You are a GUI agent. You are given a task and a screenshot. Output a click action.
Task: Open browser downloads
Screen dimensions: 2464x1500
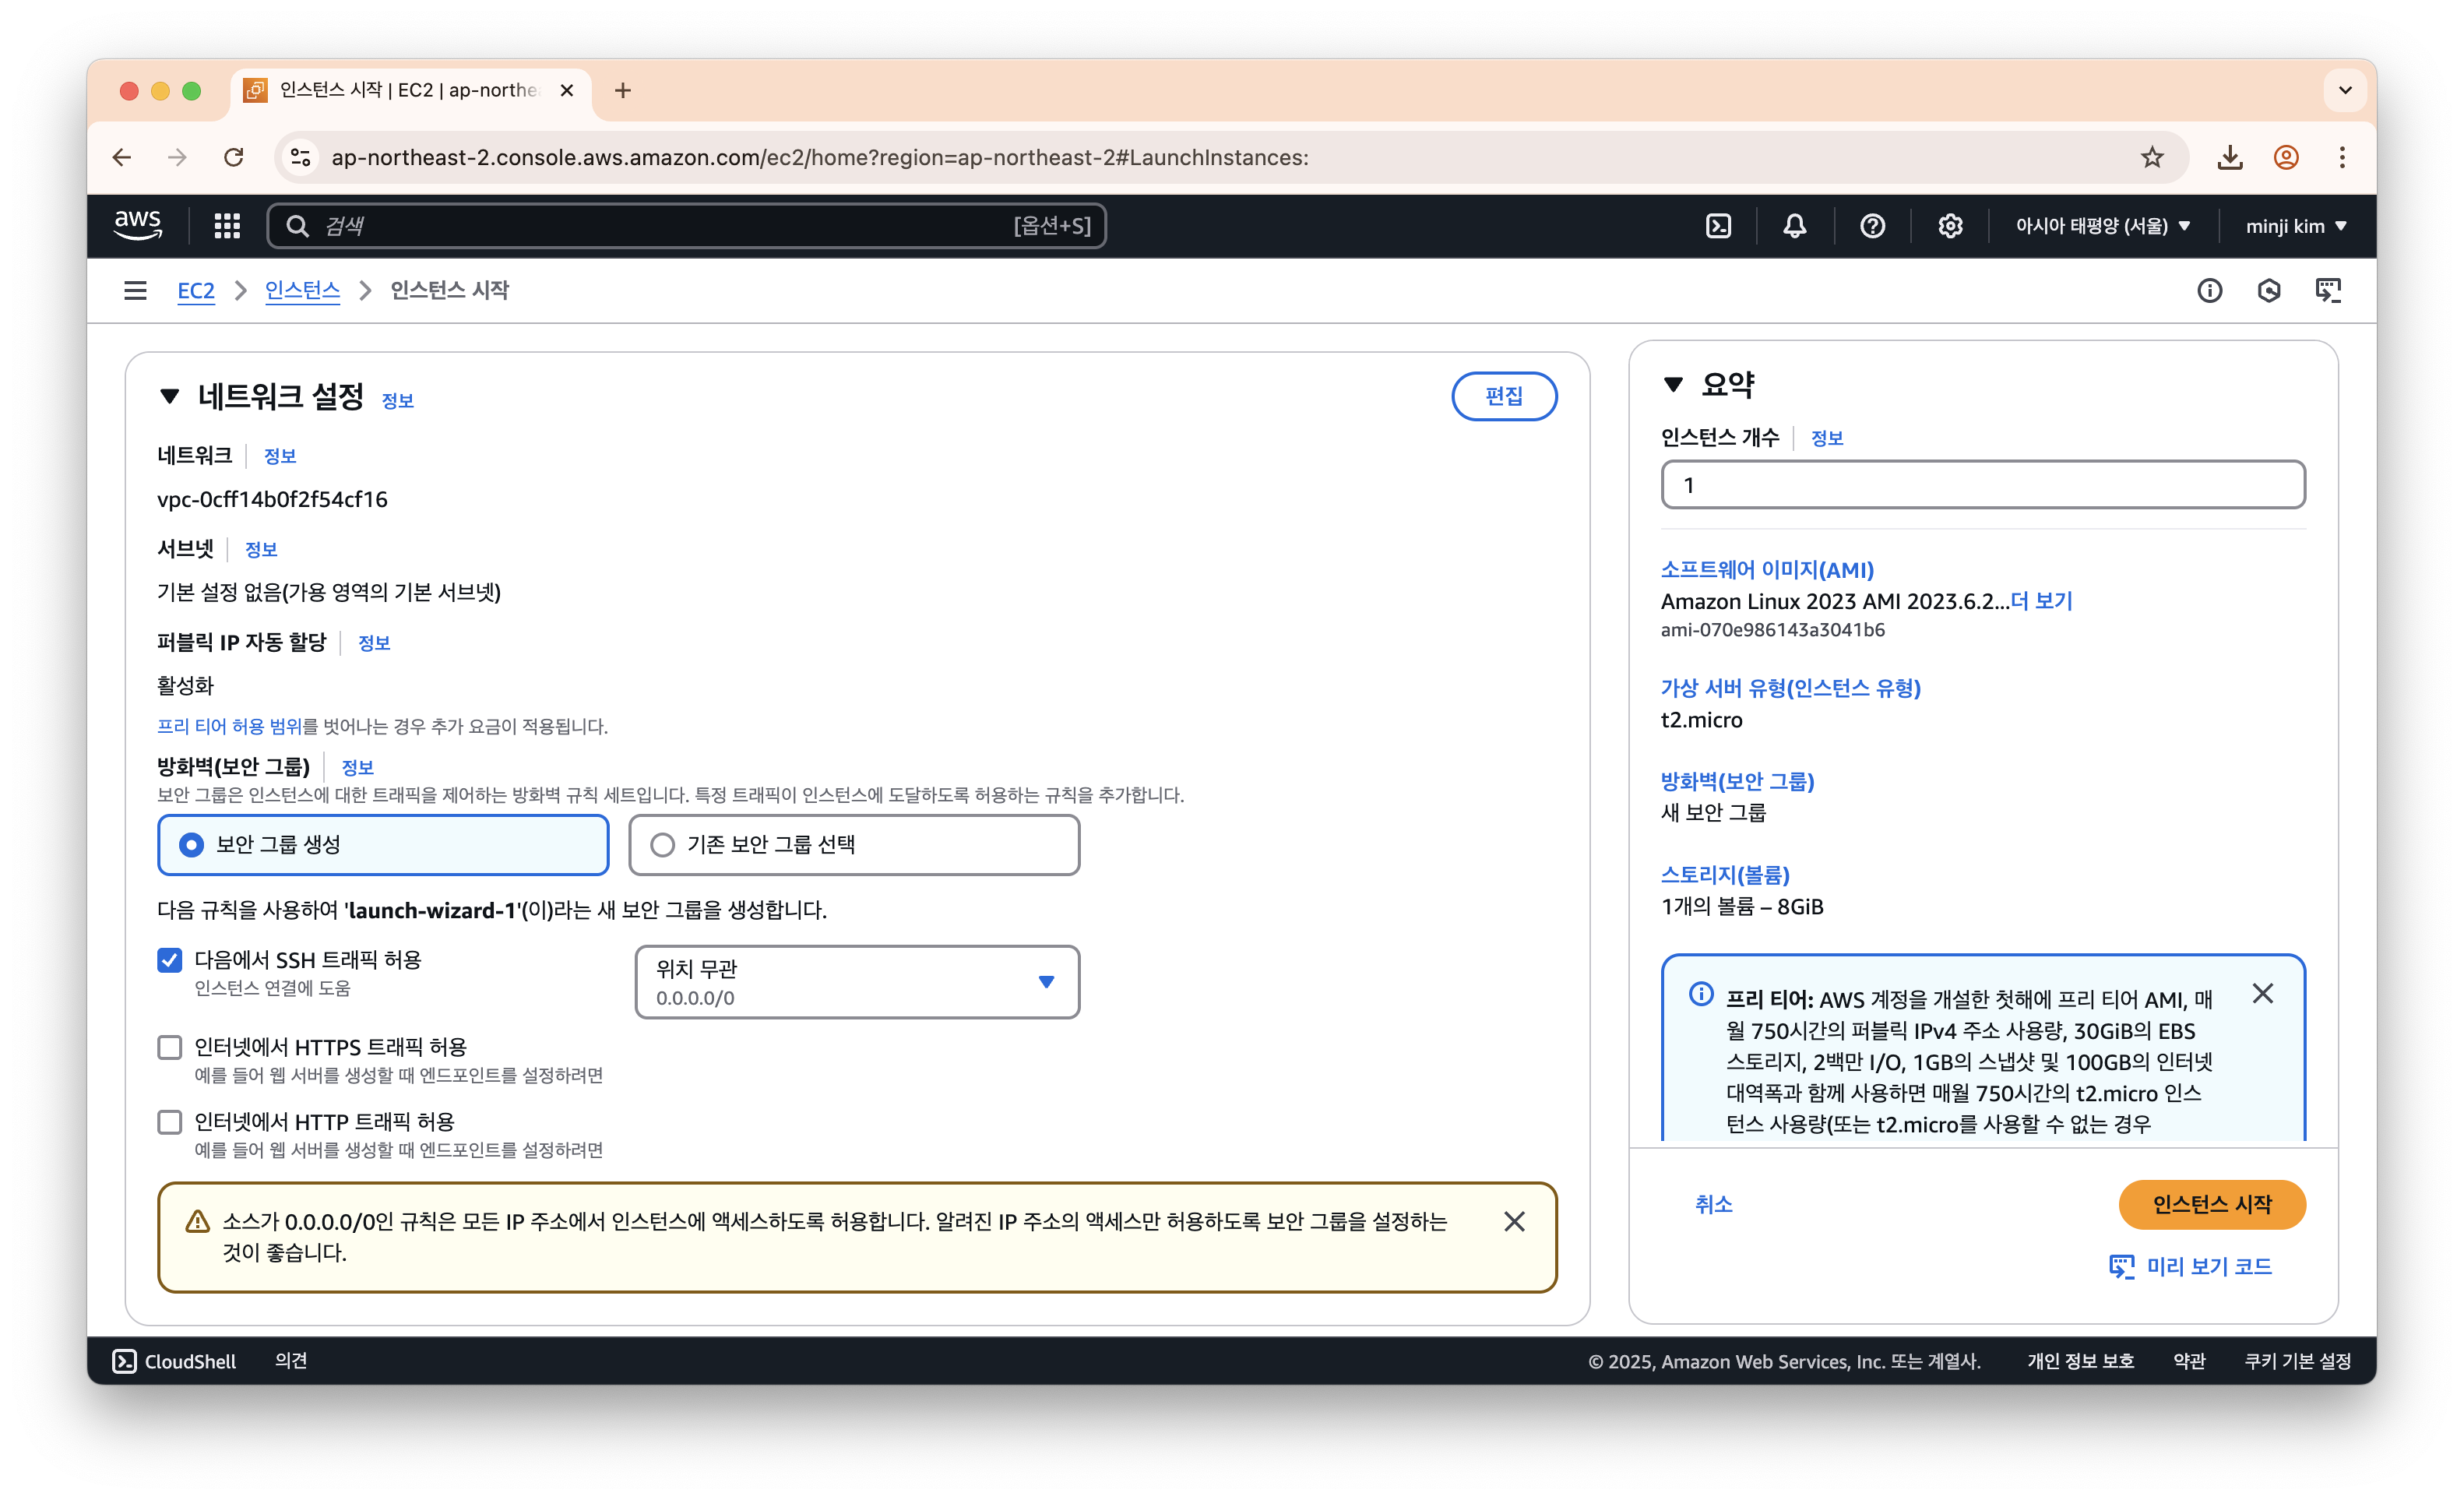click(2230, 157)
